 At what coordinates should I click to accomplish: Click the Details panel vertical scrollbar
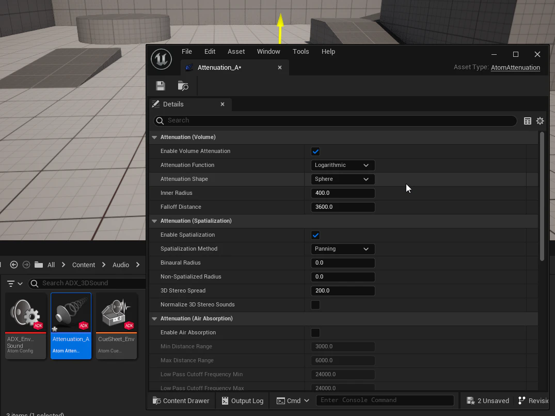click(542, 197)
